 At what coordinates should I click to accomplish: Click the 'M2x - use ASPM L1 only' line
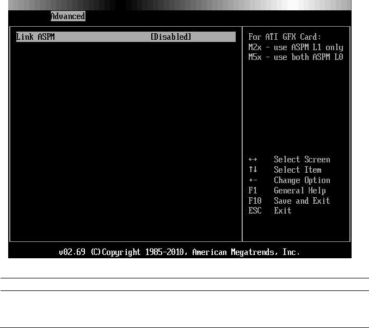coord(296,47)
